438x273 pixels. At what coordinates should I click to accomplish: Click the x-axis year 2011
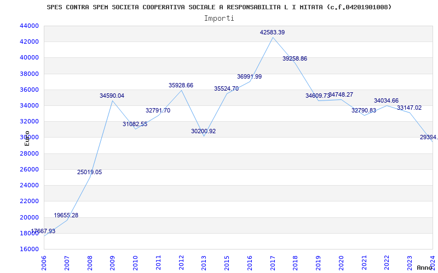158,263
